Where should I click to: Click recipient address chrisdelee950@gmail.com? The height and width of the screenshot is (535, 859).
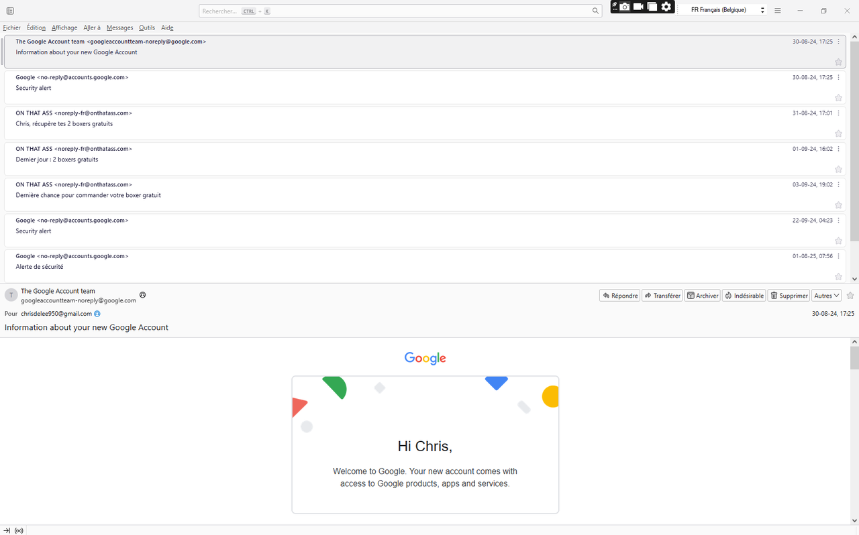(56, 314)
